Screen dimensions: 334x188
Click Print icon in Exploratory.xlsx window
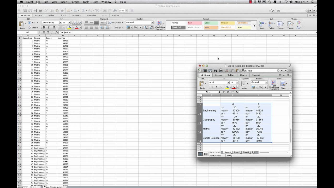tap(220, 70)
